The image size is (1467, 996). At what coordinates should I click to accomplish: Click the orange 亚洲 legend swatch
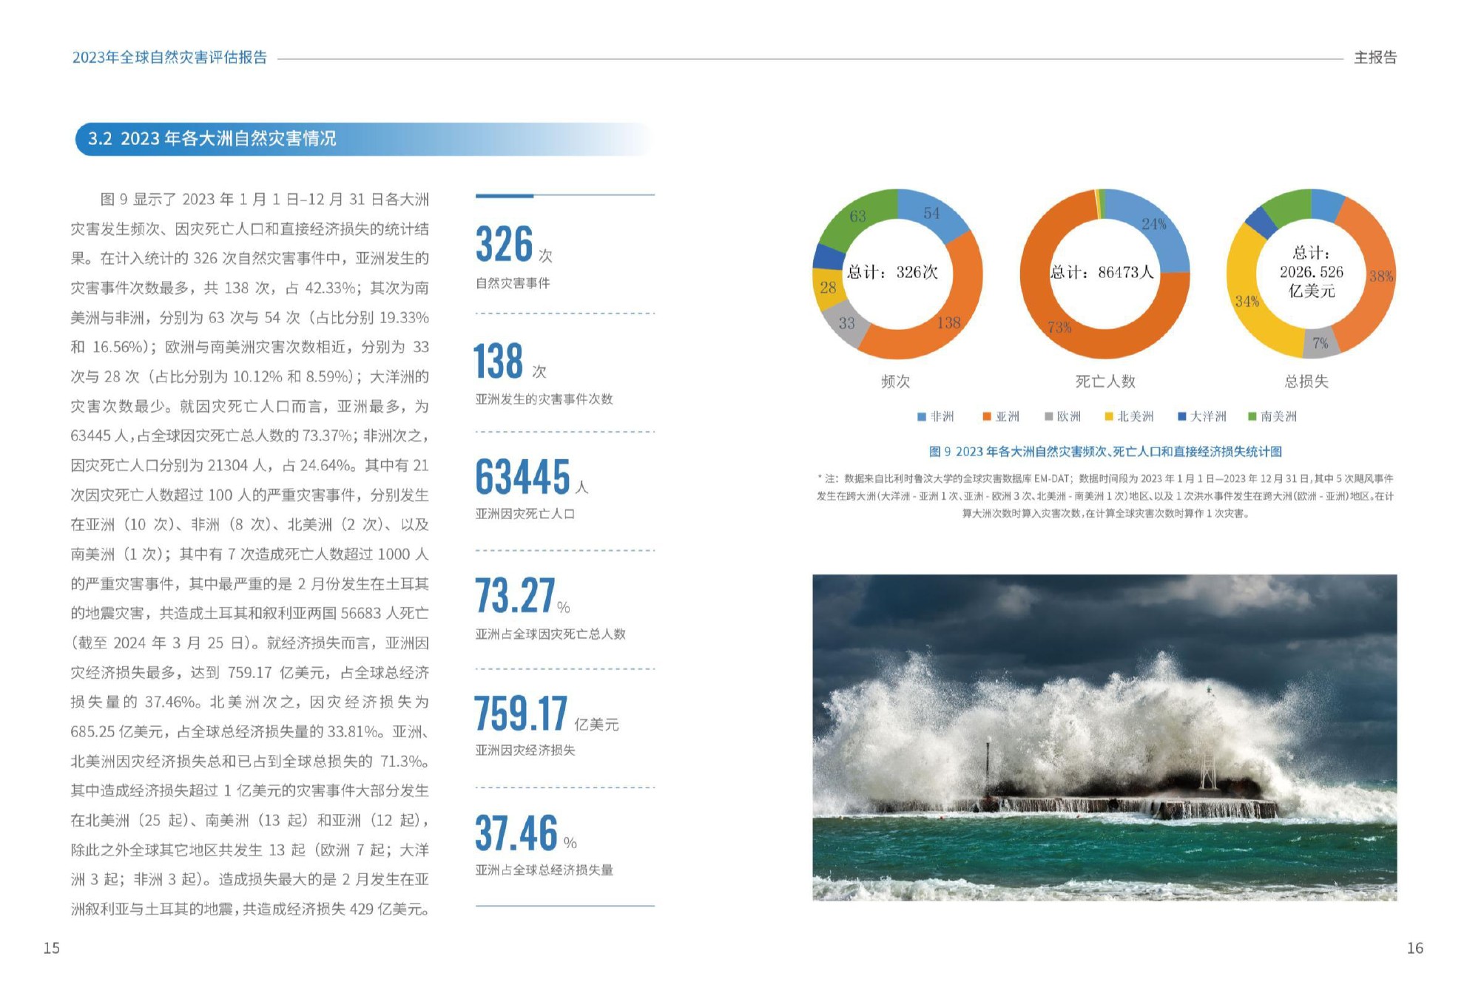click(987, 417)
